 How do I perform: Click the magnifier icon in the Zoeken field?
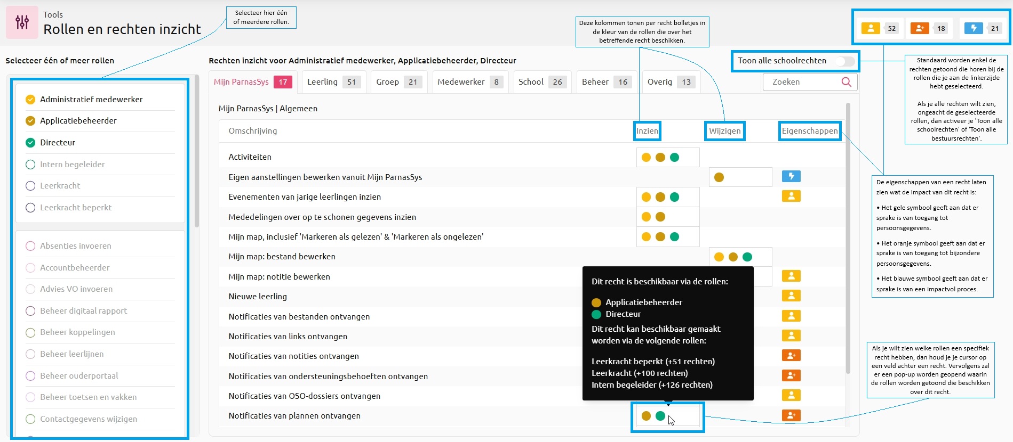[x=846, y=81]
